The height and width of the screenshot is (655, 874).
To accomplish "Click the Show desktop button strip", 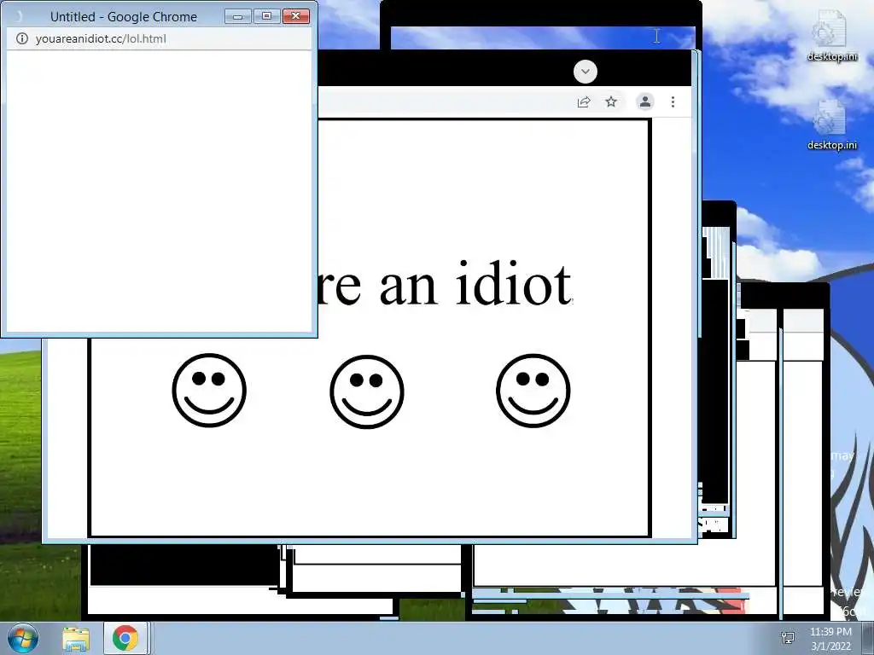I will 869,638.
